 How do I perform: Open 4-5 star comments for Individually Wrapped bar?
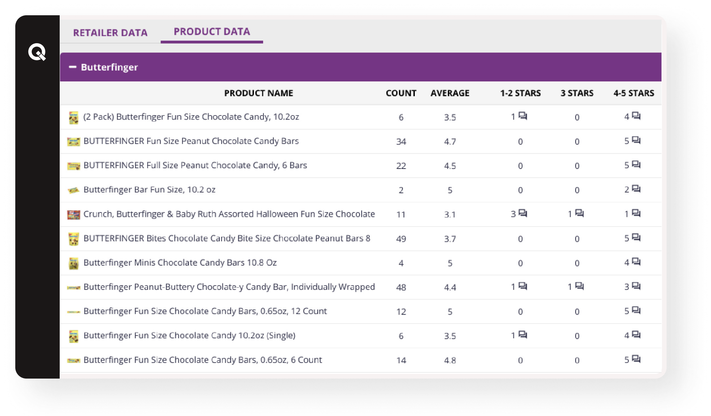[636, 286]
